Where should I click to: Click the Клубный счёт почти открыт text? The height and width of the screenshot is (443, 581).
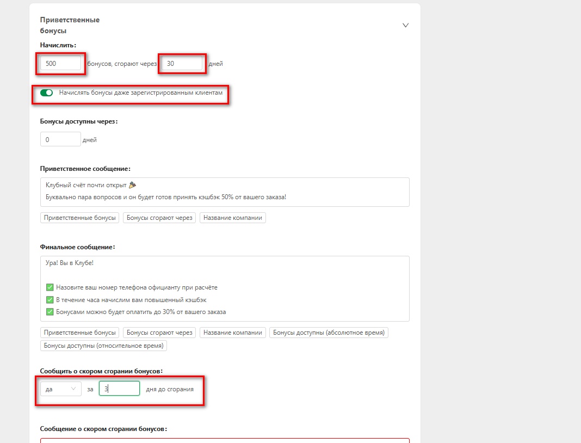point(86,185)
